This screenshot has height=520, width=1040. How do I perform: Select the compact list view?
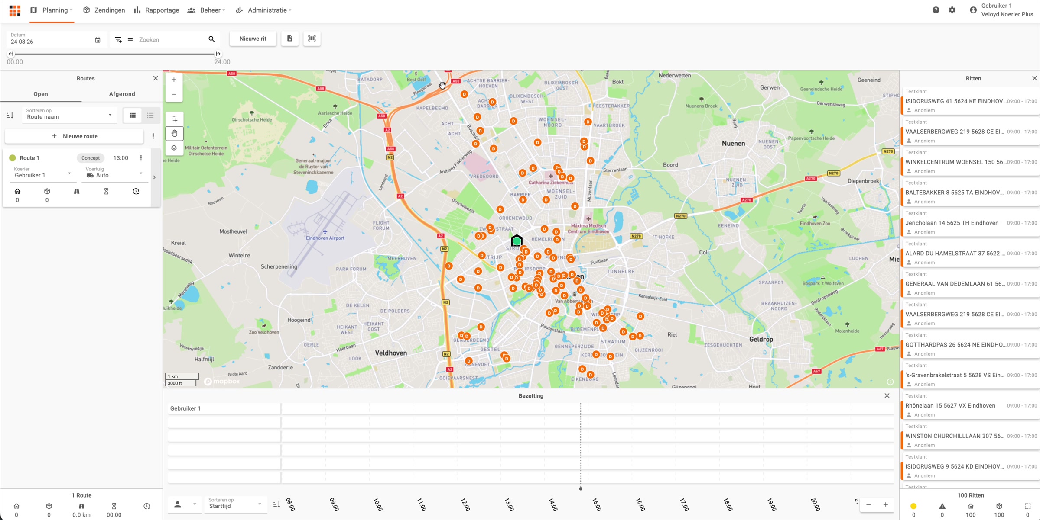pos(150,115)
